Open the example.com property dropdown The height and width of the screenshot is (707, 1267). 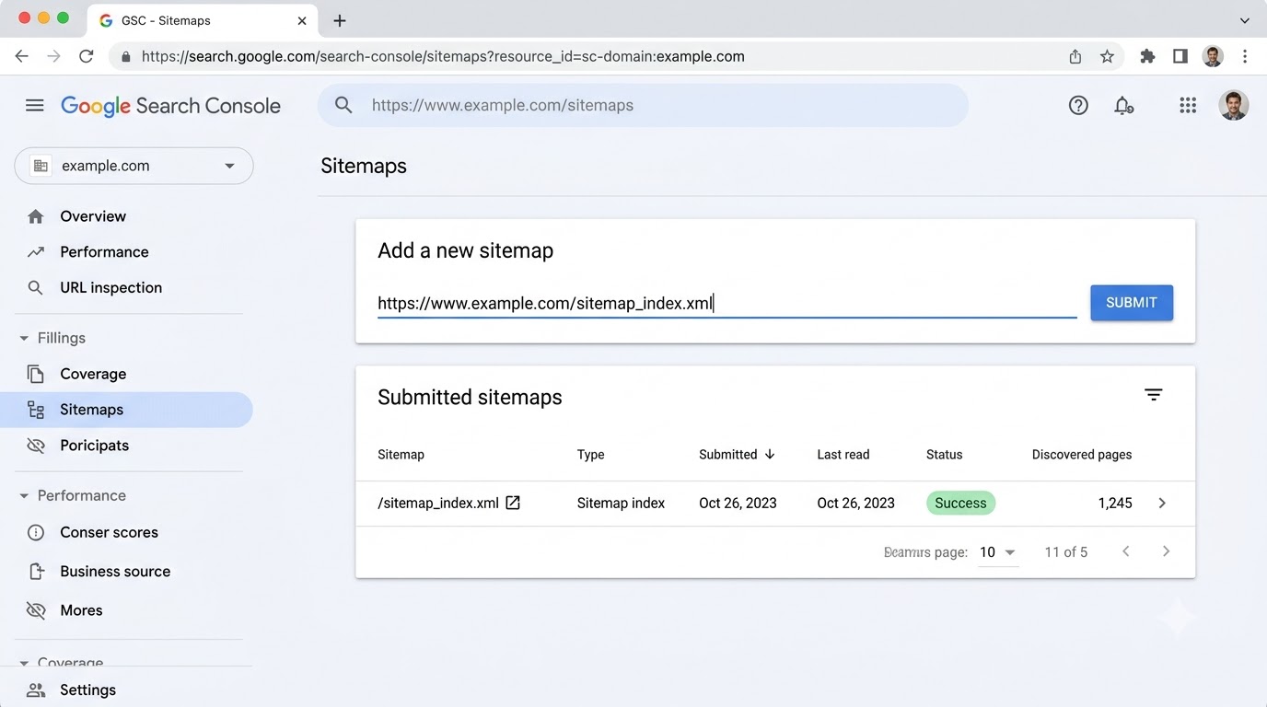point(134,166)
